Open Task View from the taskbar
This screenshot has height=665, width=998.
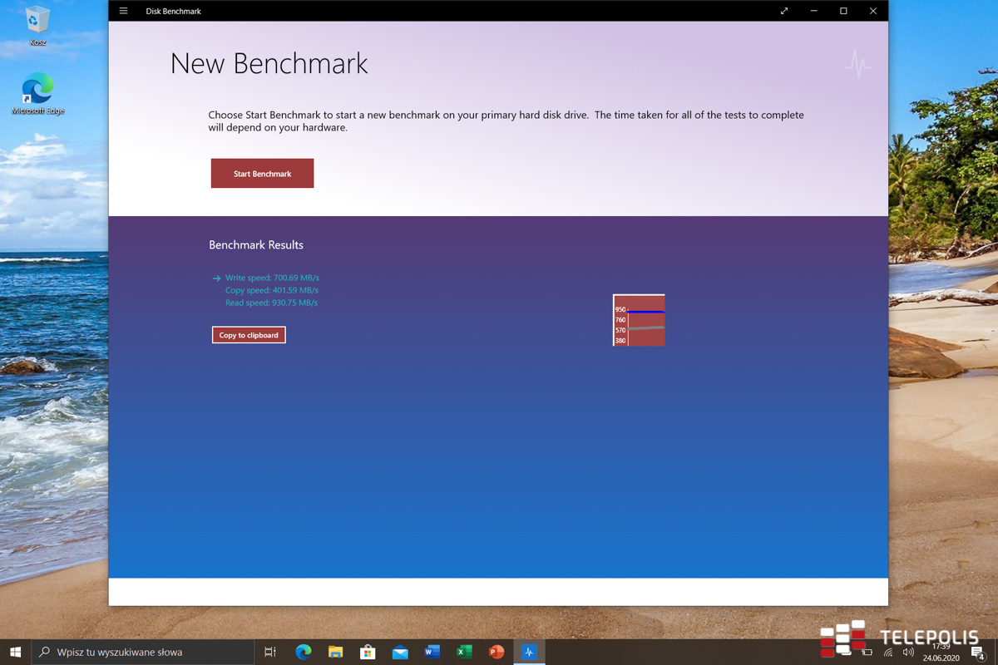click(x=270, y=652)
